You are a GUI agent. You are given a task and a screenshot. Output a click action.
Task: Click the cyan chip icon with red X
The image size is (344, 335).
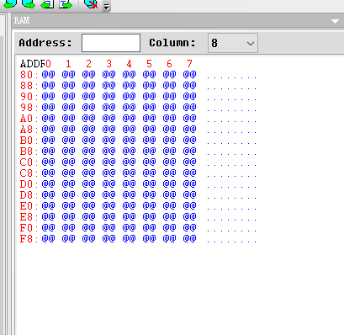click(x=91, y=4)
